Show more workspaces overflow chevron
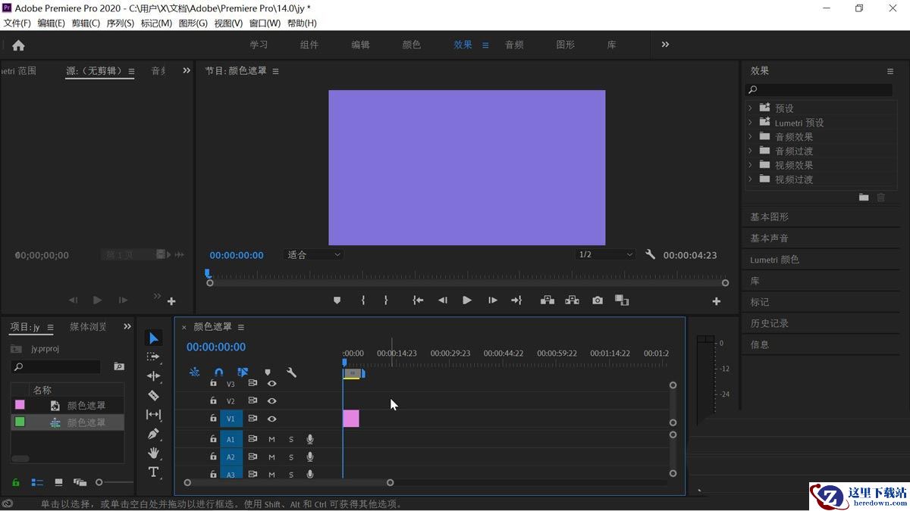 pyautogui.click(x=665, y=45)
